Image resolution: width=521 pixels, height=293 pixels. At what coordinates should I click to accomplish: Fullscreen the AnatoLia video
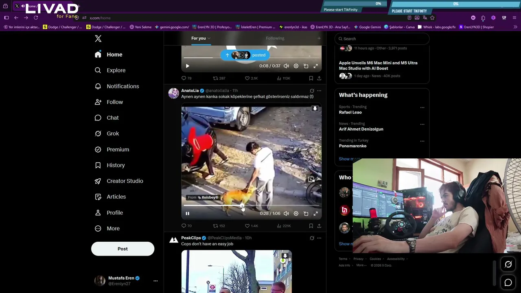point(315,213)
